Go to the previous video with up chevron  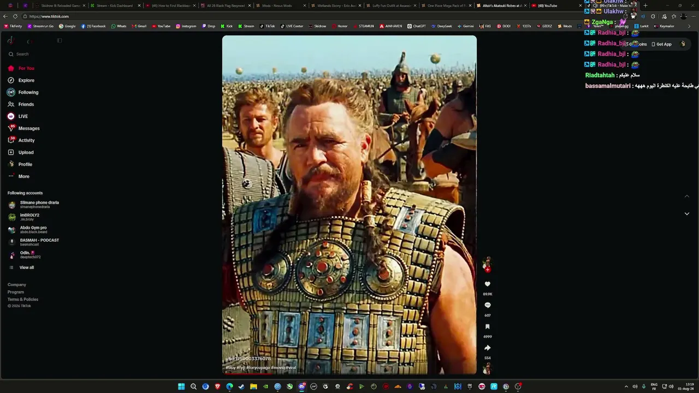[687, 196]
